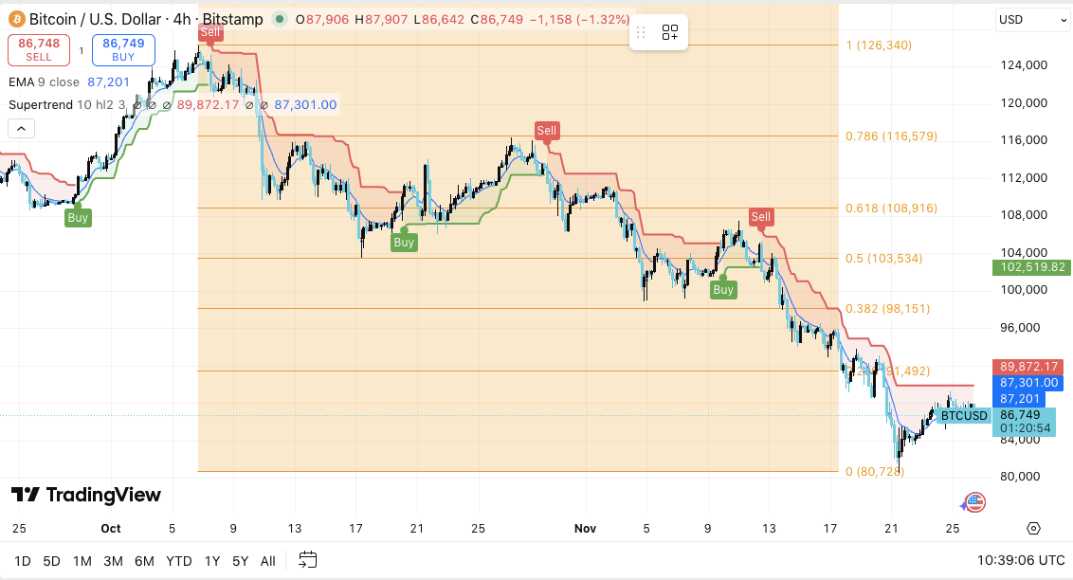This screenshot has height=580, width=1073.
Task: Click the Bitcoin symbol logo icon
Action: point(15,19)
